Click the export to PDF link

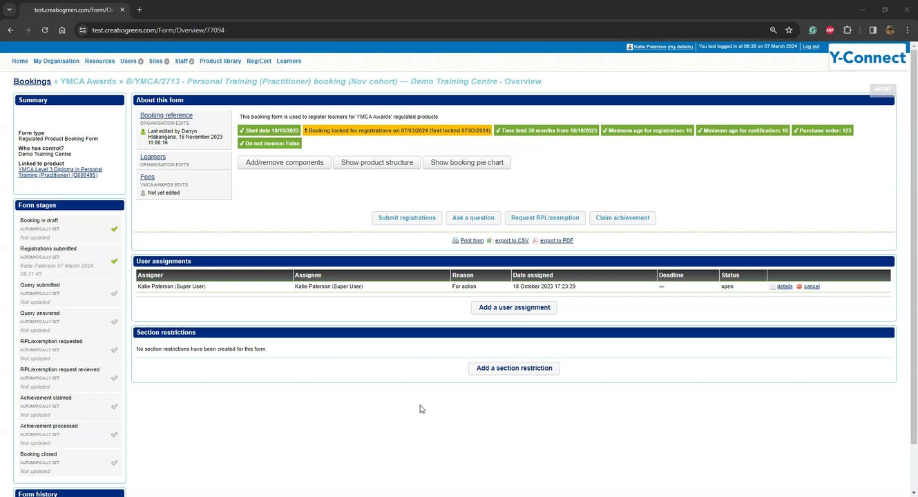557,241
